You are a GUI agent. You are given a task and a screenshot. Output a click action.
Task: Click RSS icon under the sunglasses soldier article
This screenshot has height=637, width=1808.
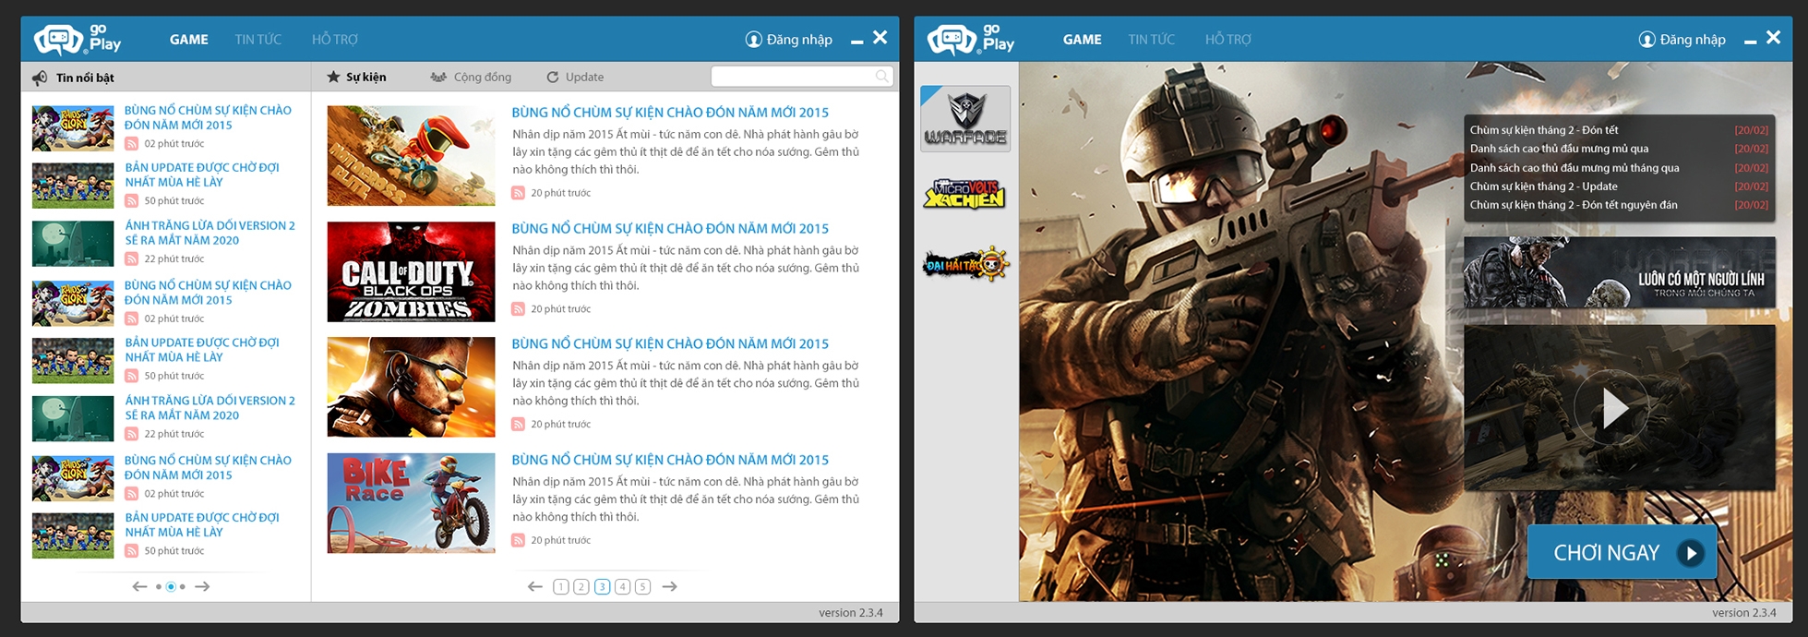[518, 425]
